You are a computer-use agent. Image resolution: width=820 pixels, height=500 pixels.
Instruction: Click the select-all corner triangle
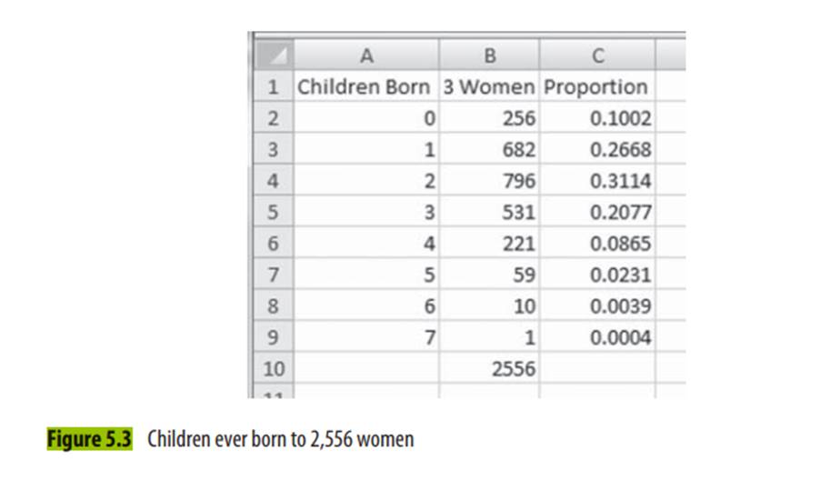(x=272, y=56)
